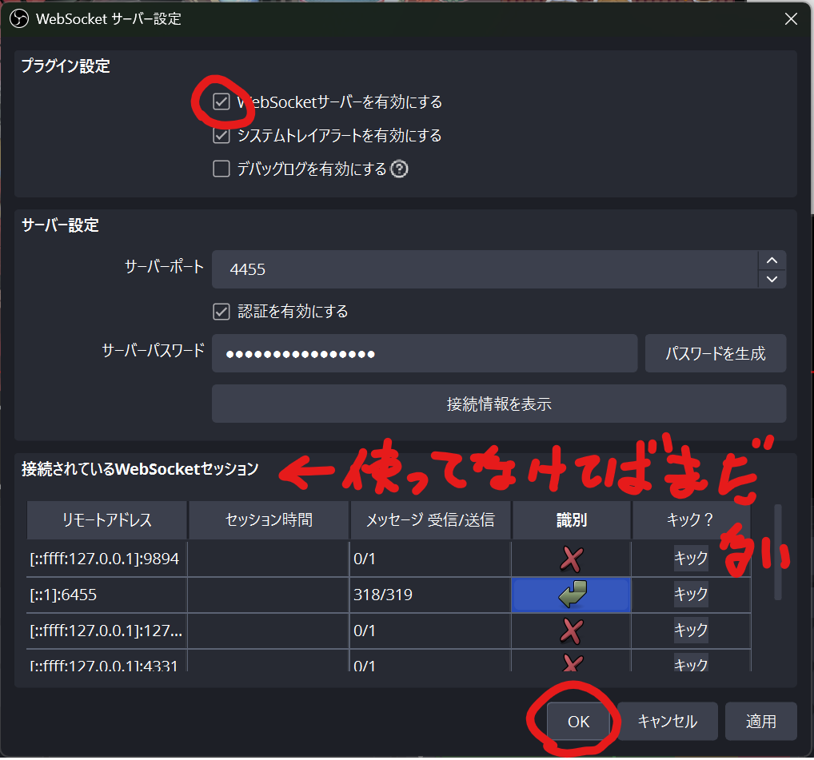Increase server port with up arrow
Viewport: 814px width, 760px height.
pyautogui.click(x=772, y=261)
